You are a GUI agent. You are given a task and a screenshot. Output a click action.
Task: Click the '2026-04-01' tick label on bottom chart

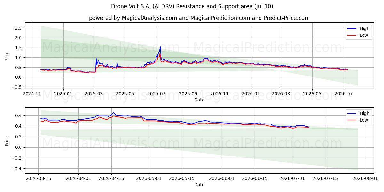tap(78, 179)
